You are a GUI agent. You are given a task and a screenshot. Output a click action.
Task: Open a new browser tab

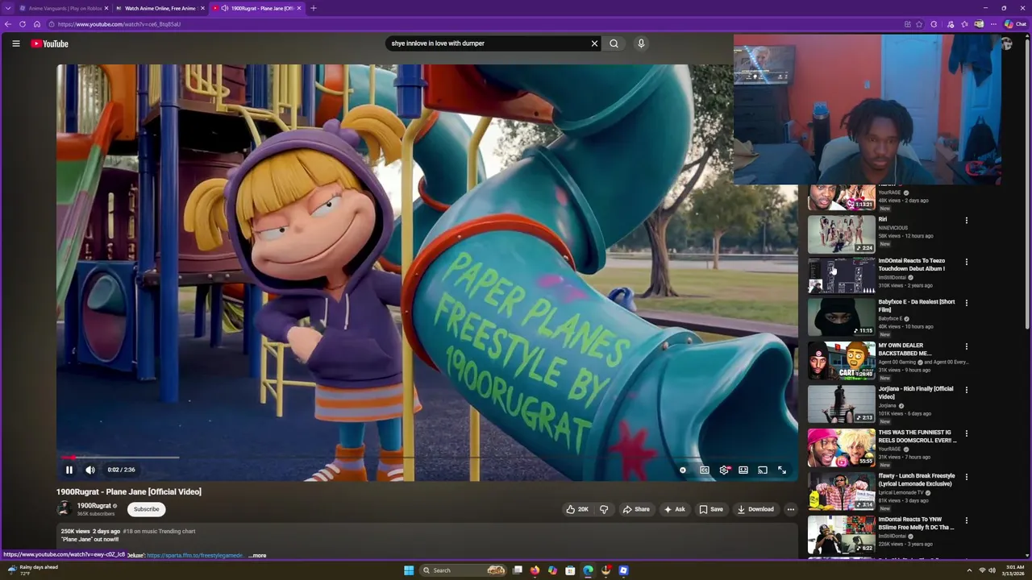(313, 8)
